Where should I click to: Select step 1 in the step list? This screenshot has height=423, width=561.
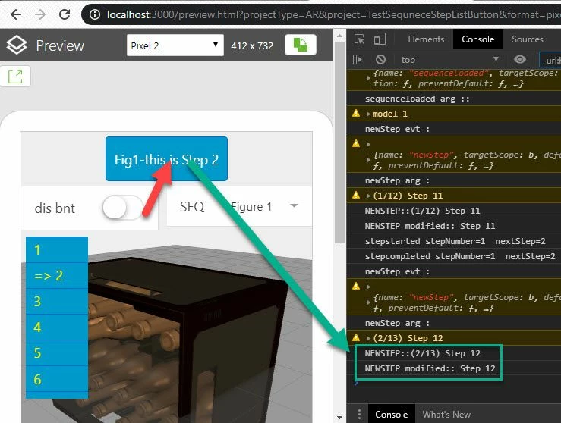[x=57, y=249]
